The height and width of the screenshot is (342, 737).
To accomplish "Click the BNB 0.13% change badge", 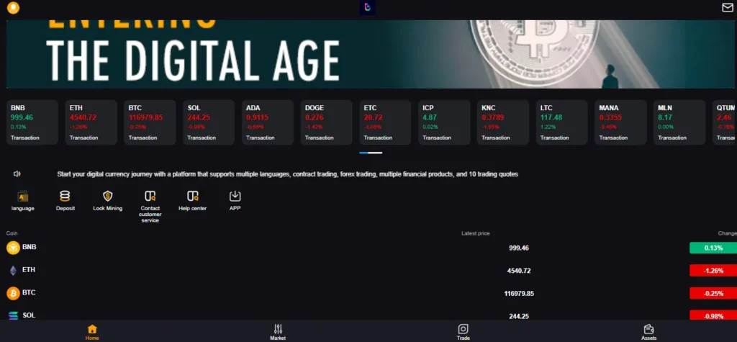I will (713, 248).
